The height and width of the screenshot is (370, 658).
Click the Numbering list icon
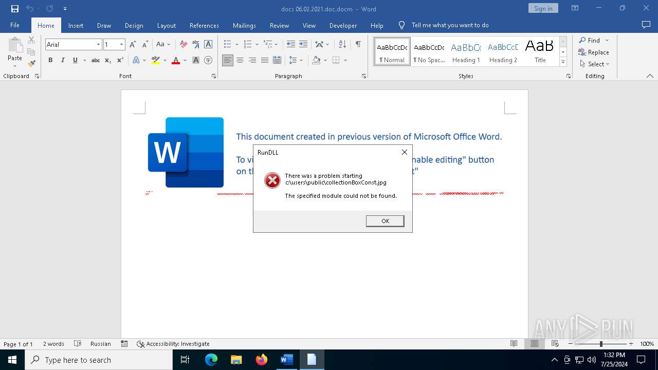click(248, 44)
